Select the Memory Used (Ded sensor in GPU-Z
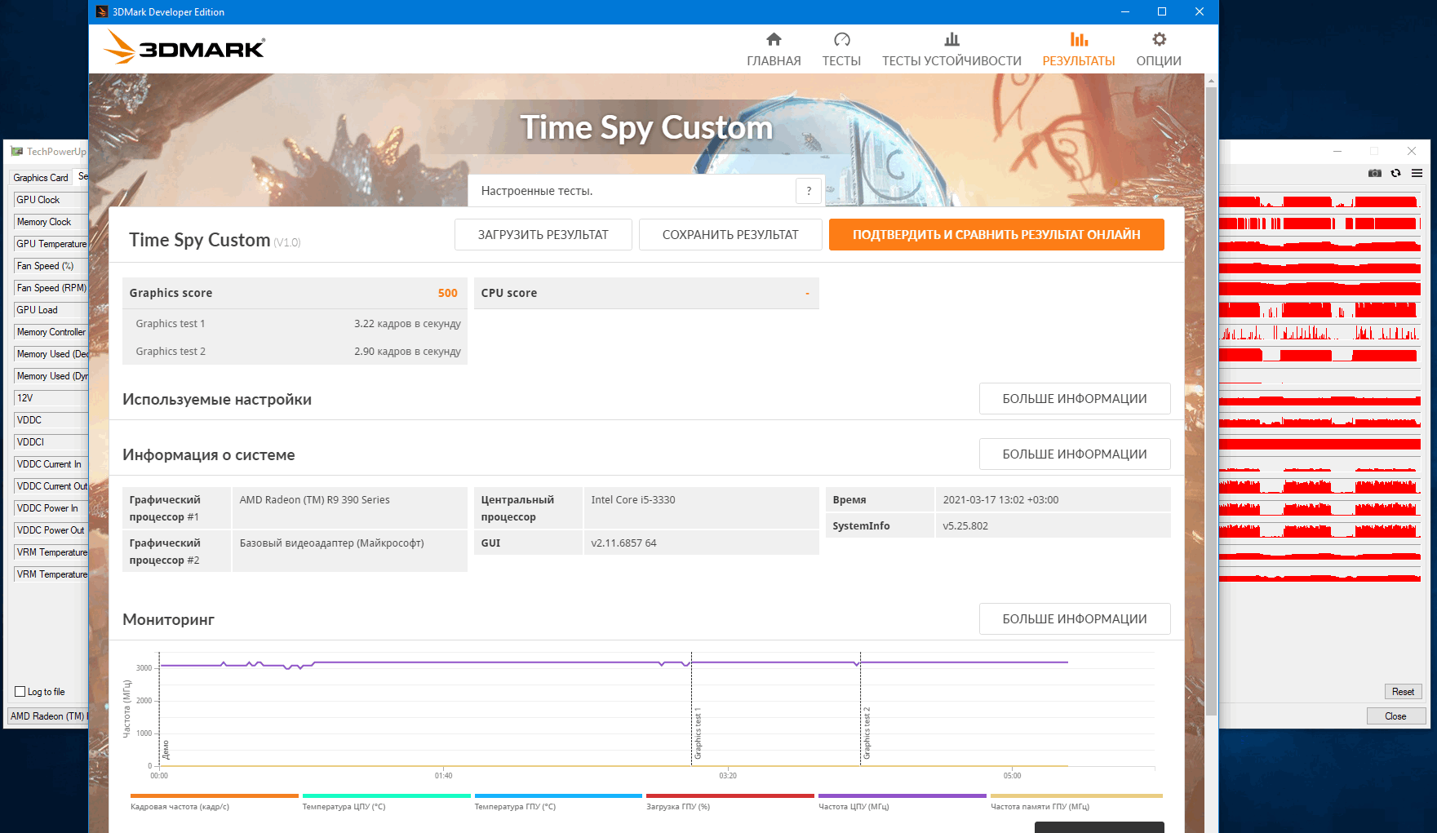 [51, 354]
